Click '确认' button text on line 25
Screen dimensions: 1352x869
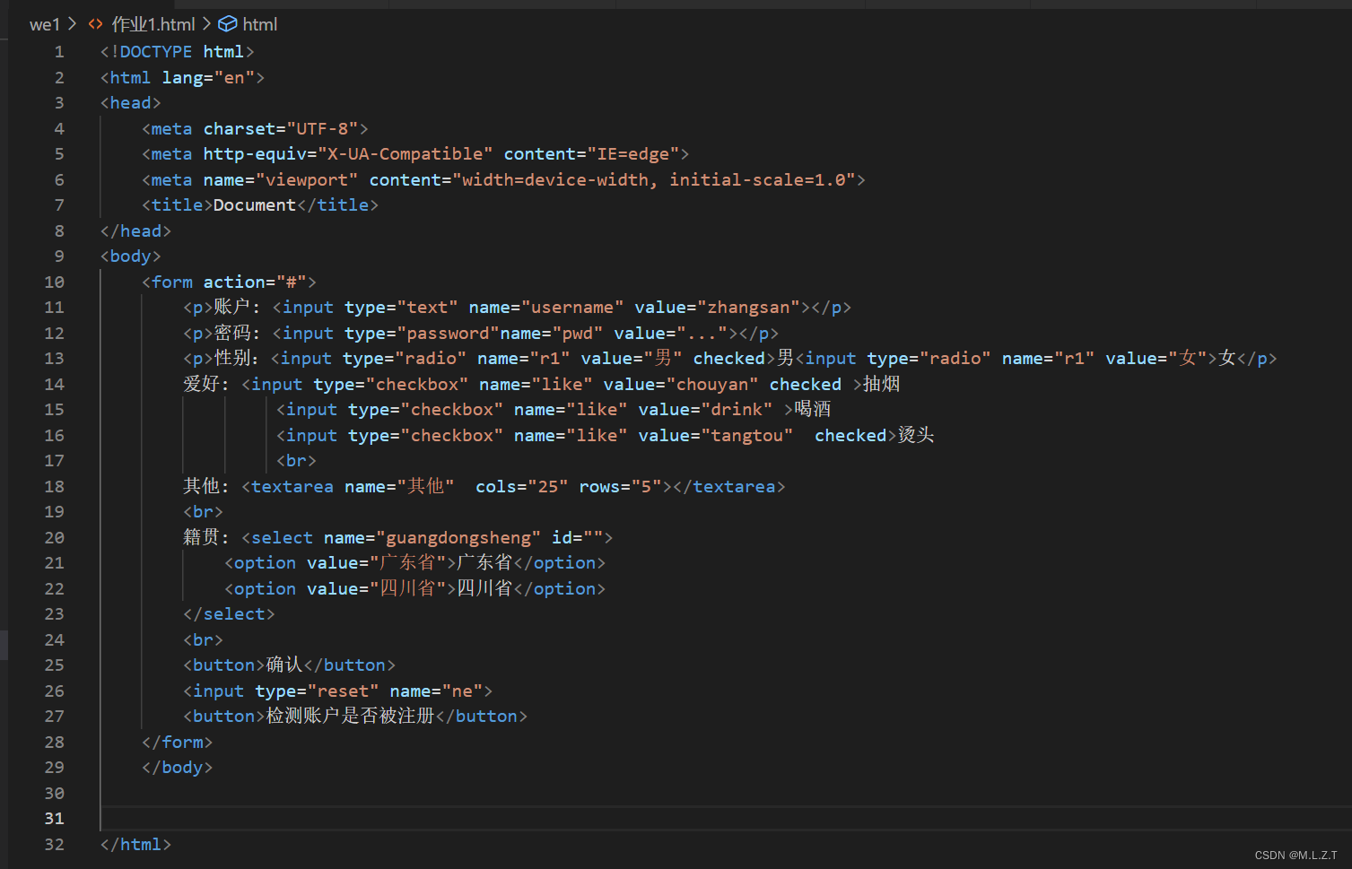[x=284, y=665]
